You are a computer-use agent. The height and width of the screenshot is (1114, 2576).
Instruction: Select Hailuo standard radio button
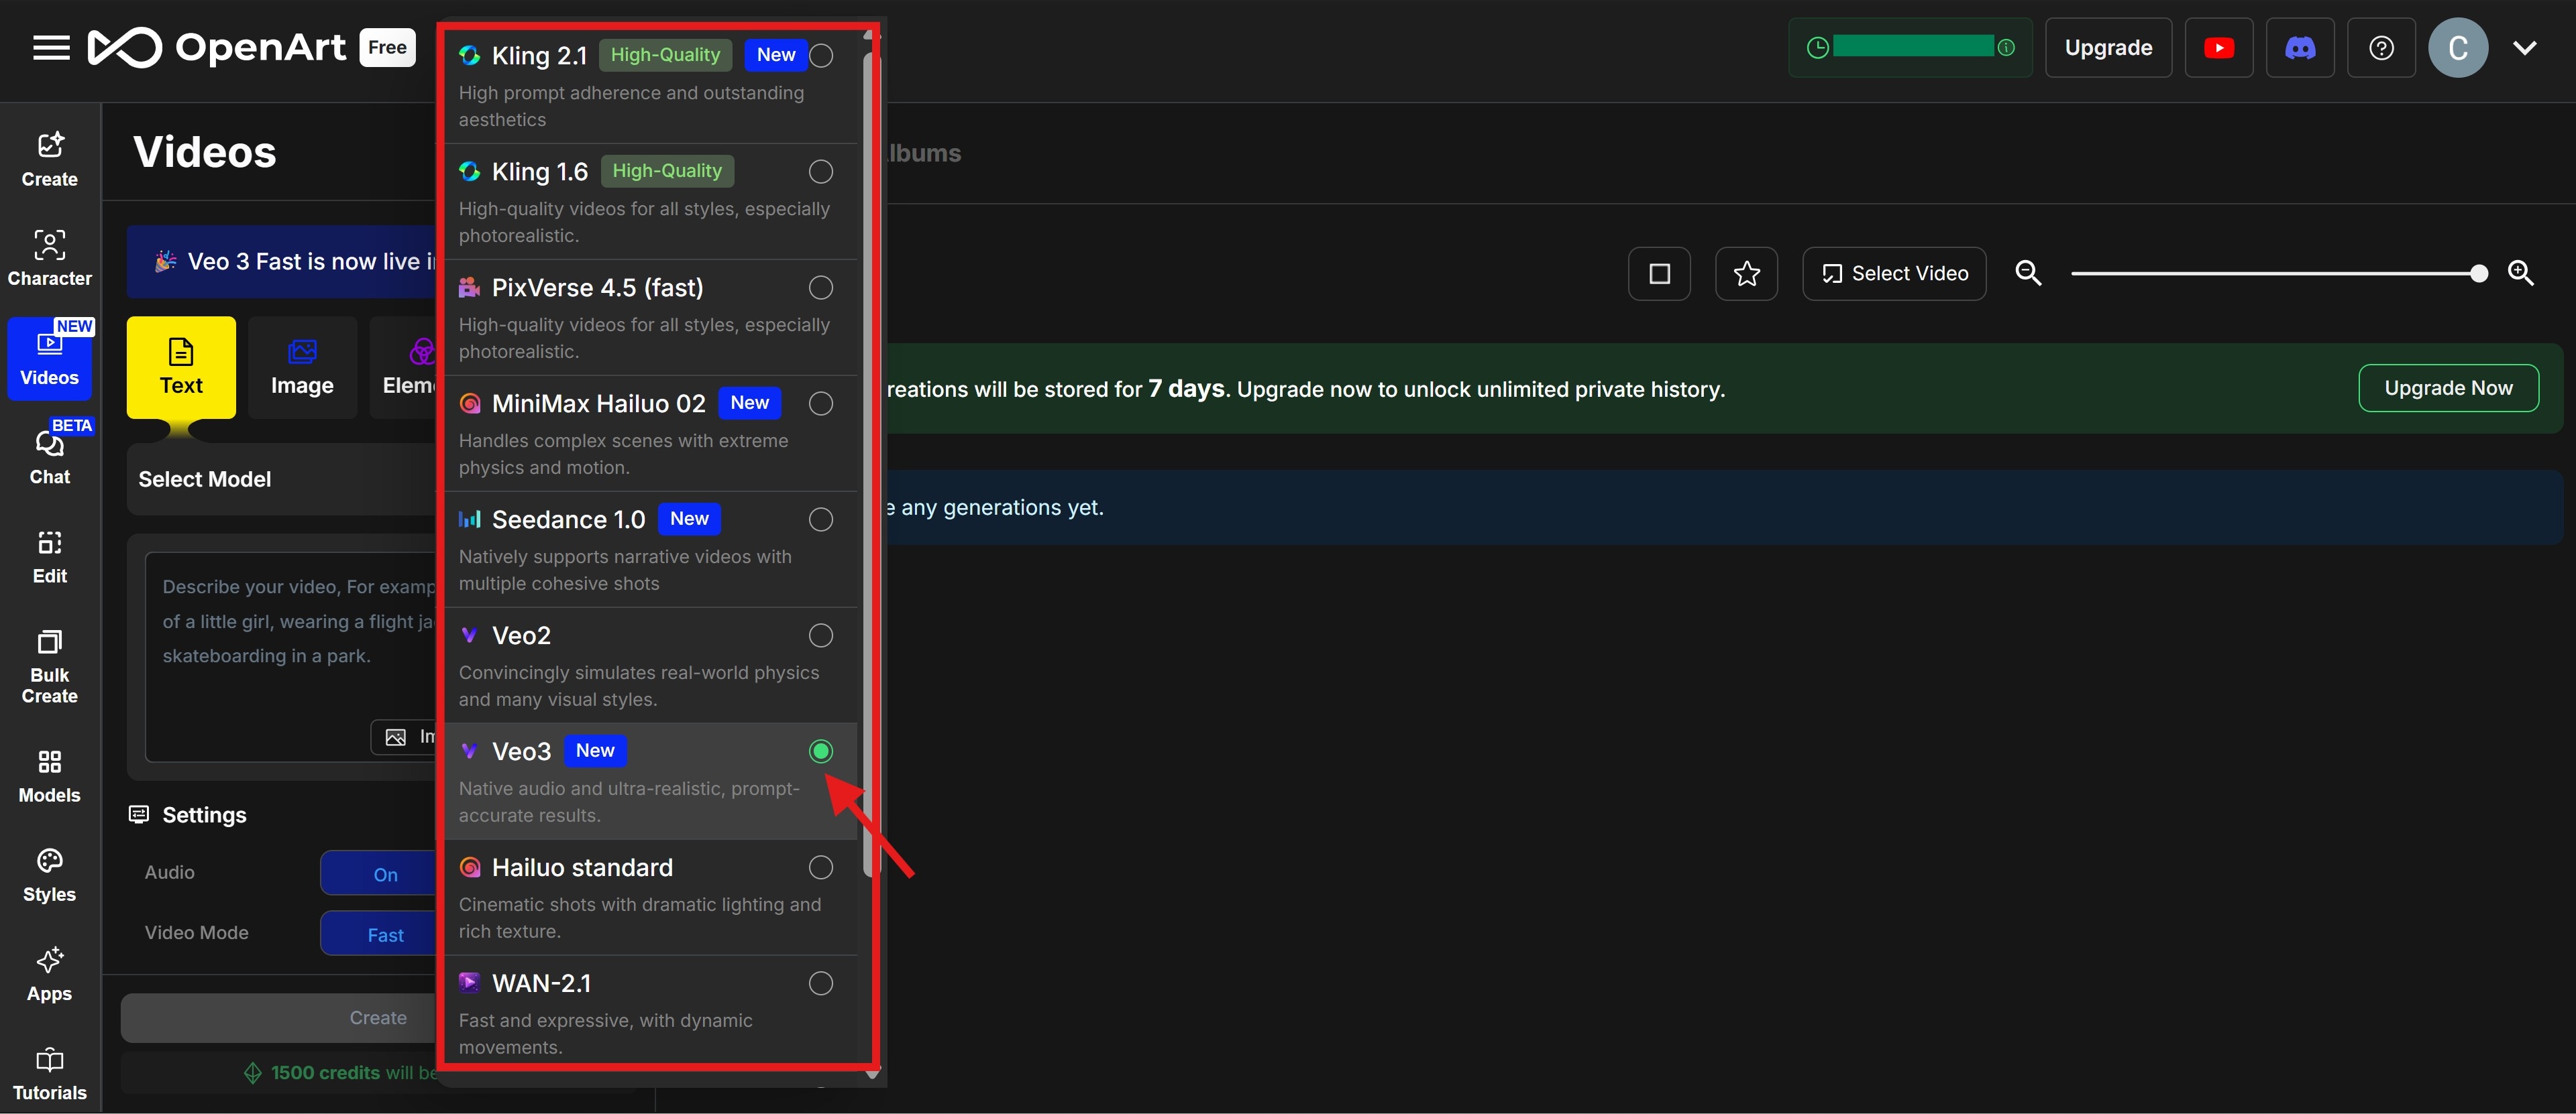[x=821, y=866]
